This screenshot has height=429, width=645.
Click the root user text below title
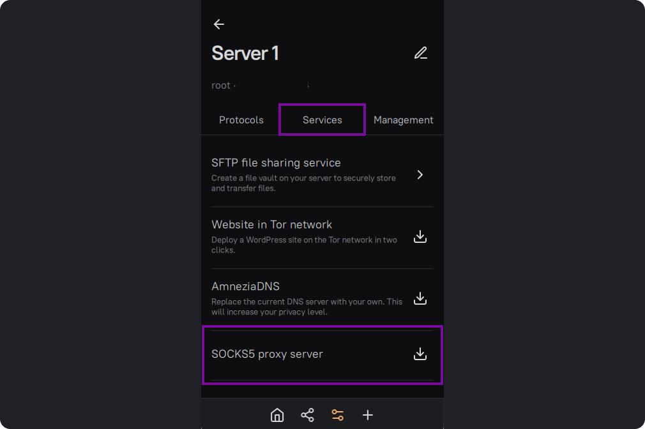click(221, 85)
